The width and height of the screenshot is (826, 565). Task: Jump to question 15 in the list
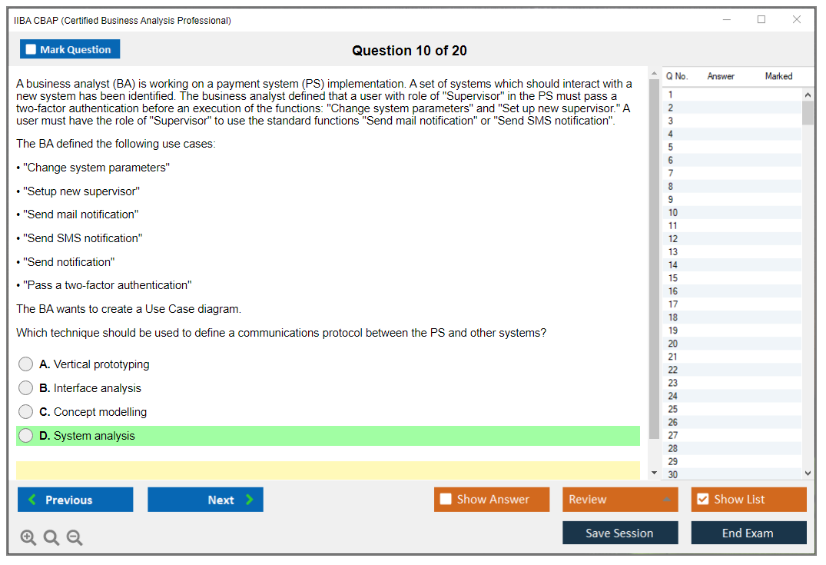[x=673, y=278]
